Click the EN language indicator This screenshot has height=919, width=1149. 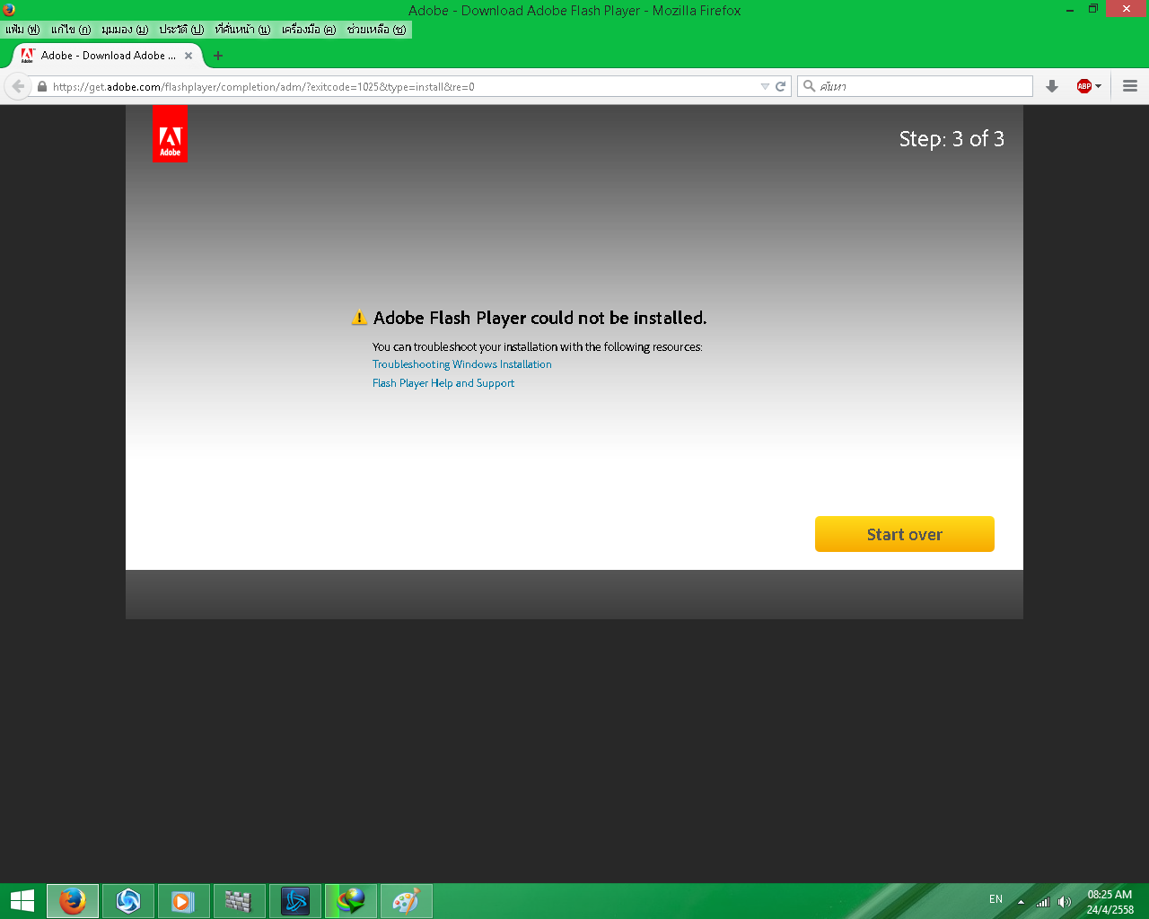point(996,899)
